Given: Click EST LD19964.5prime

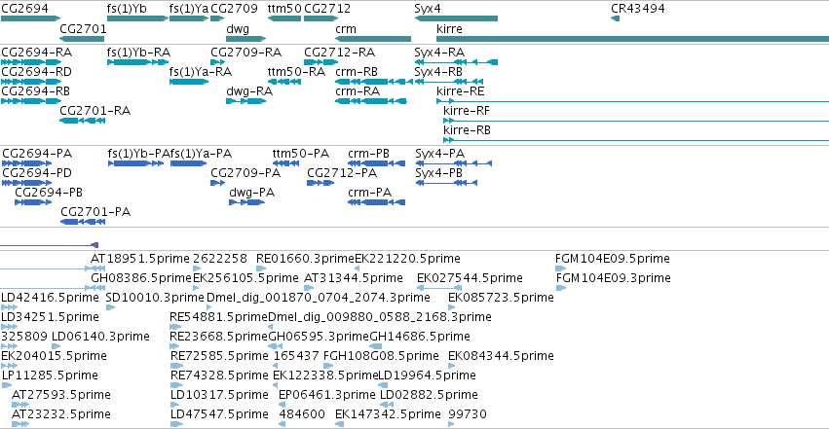Looking at the screenshot, I should click(x=428, y=375).
